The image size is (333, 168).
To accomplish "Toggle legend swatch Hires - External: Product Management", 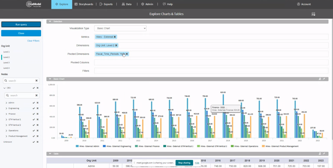I will coord(263,146).
